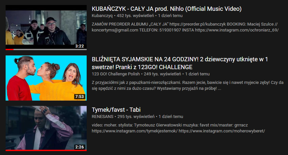Click the red watch progress bar under CAŁY JA
288x155 pixels.
(10, 49)
